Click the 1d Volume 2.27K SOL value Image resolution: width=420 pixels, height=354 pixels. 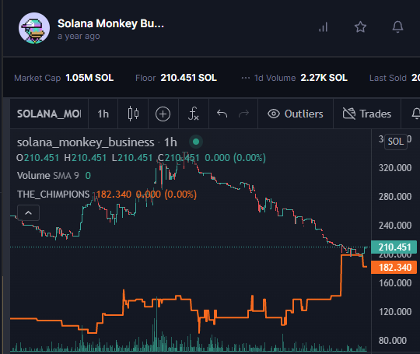324,78
